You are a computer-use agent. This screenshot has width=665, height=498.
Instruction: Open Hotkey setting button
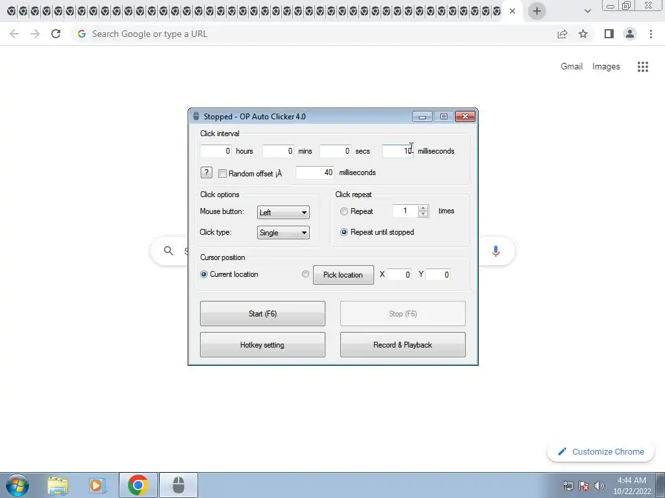click(x=262, y=345)
